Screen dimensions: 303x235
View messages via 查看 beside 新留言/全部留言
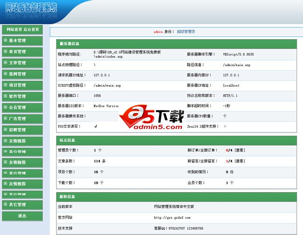pos(240,161)
